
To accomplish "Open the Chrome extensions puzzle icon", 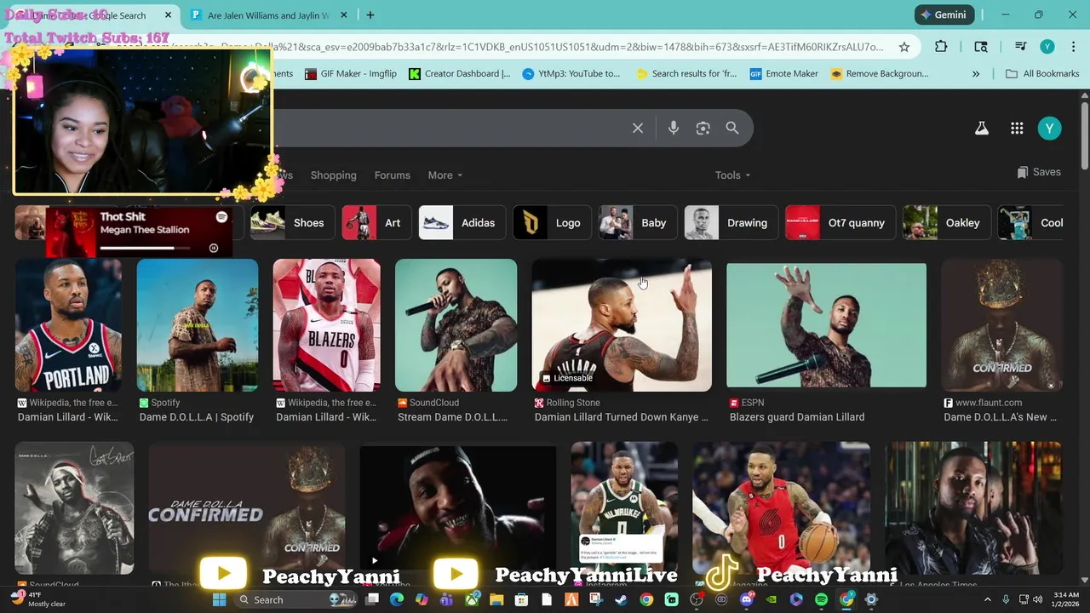I will pos(941,47).
